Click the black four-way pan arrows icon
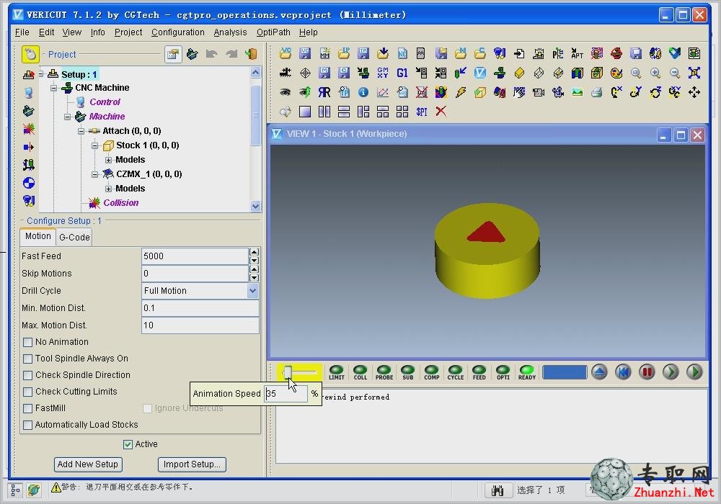721x504 pixels. click(694, 92)
